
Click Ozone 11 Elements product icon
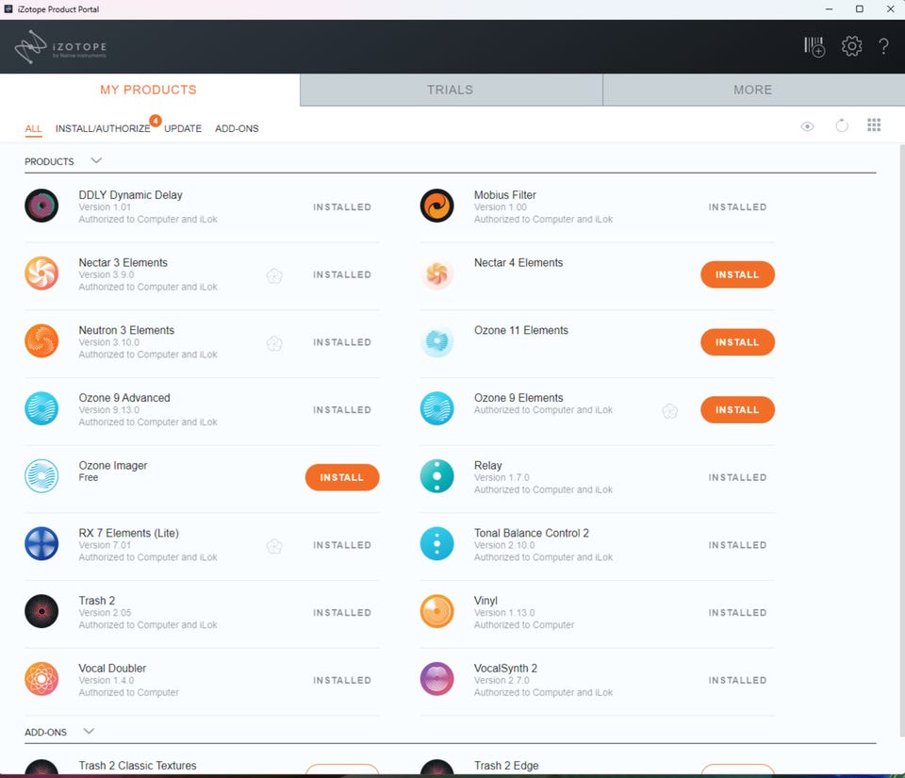tap(436, 340)
